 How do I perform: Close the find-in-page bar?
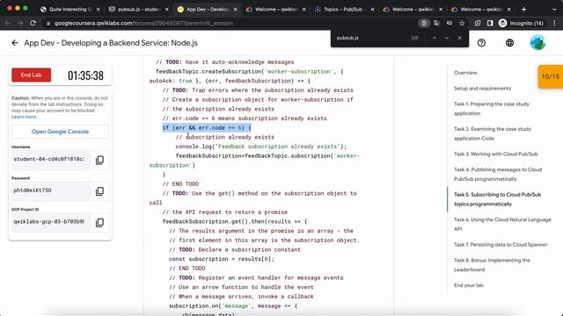pos(459,38)
